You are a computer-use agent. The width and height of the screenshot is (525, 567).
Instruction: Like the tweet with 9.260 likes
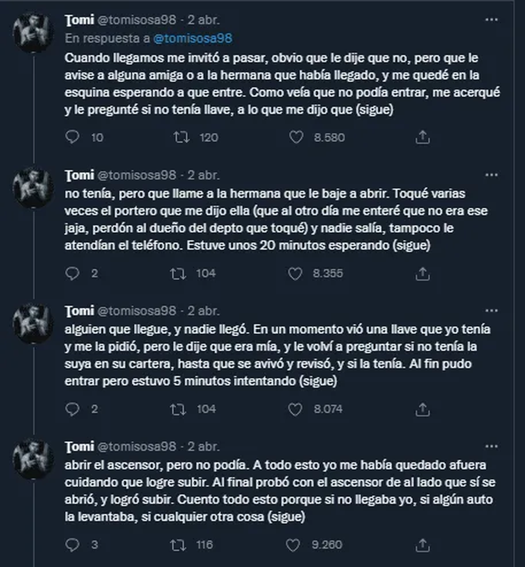coord(293,545)
